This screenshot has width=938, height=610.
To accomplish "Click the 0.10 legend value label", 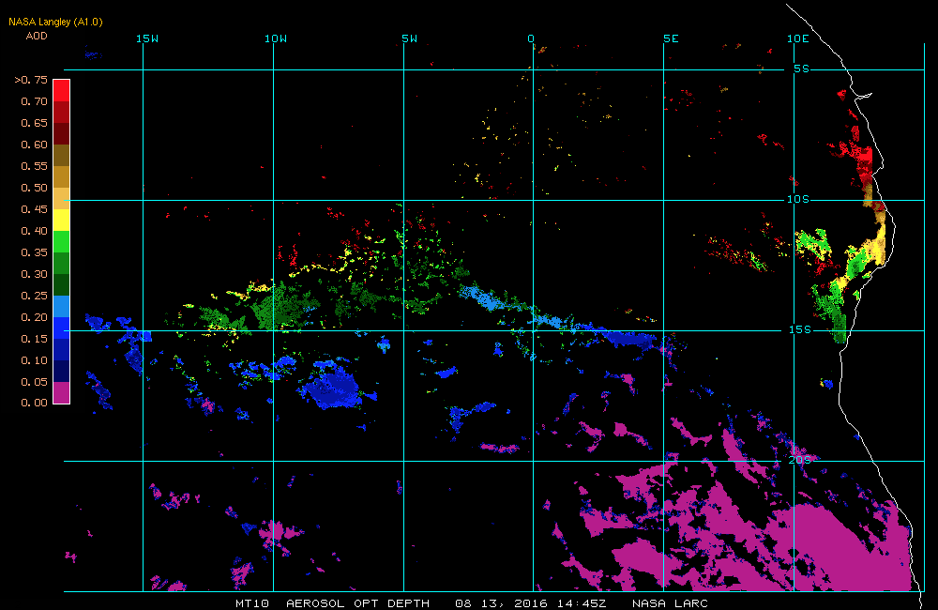I will pyautogui.click(x=34, y=359).
